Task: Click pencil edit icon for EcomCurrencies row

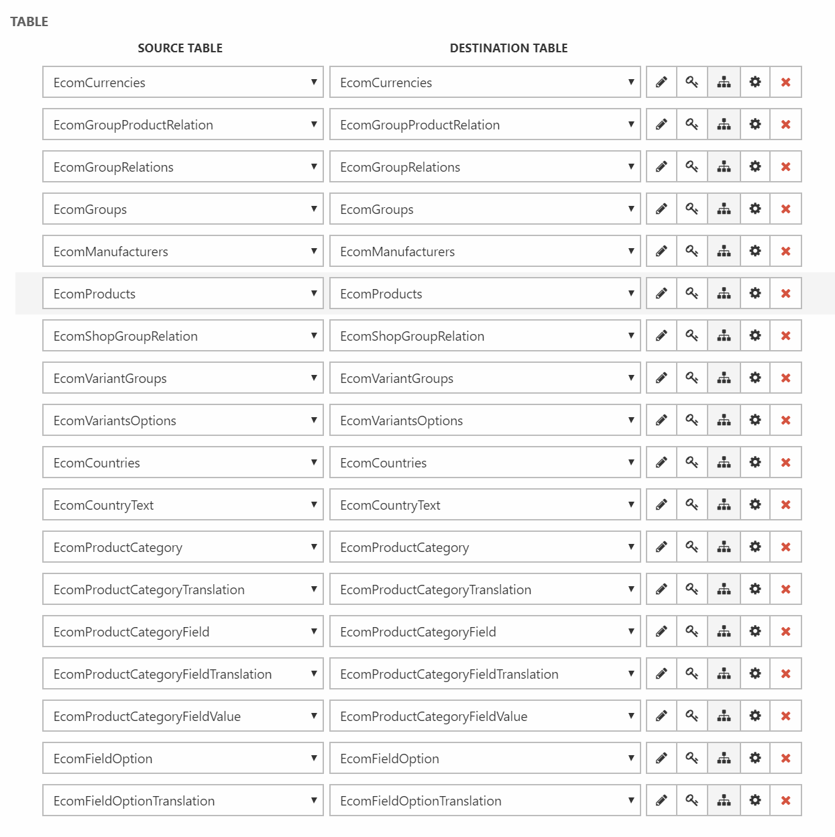Action: [x=661, y=82]
